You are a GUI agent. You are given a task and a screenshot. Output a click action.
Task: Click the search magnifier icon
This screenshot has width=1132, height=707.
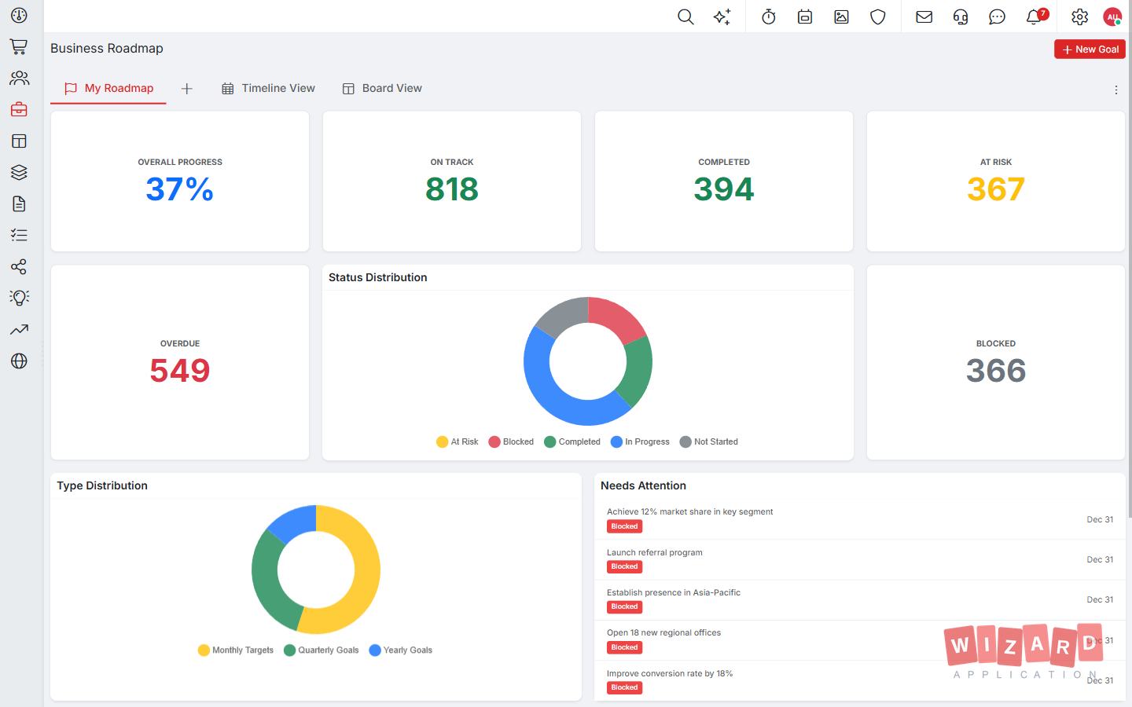tap(685, 16)
